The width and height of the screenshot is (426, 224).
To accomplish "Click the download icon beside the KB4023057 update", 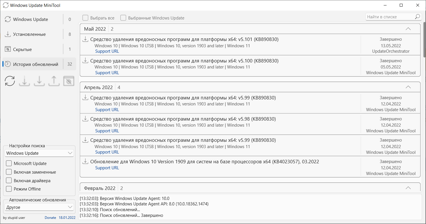I will pos(85,161).
